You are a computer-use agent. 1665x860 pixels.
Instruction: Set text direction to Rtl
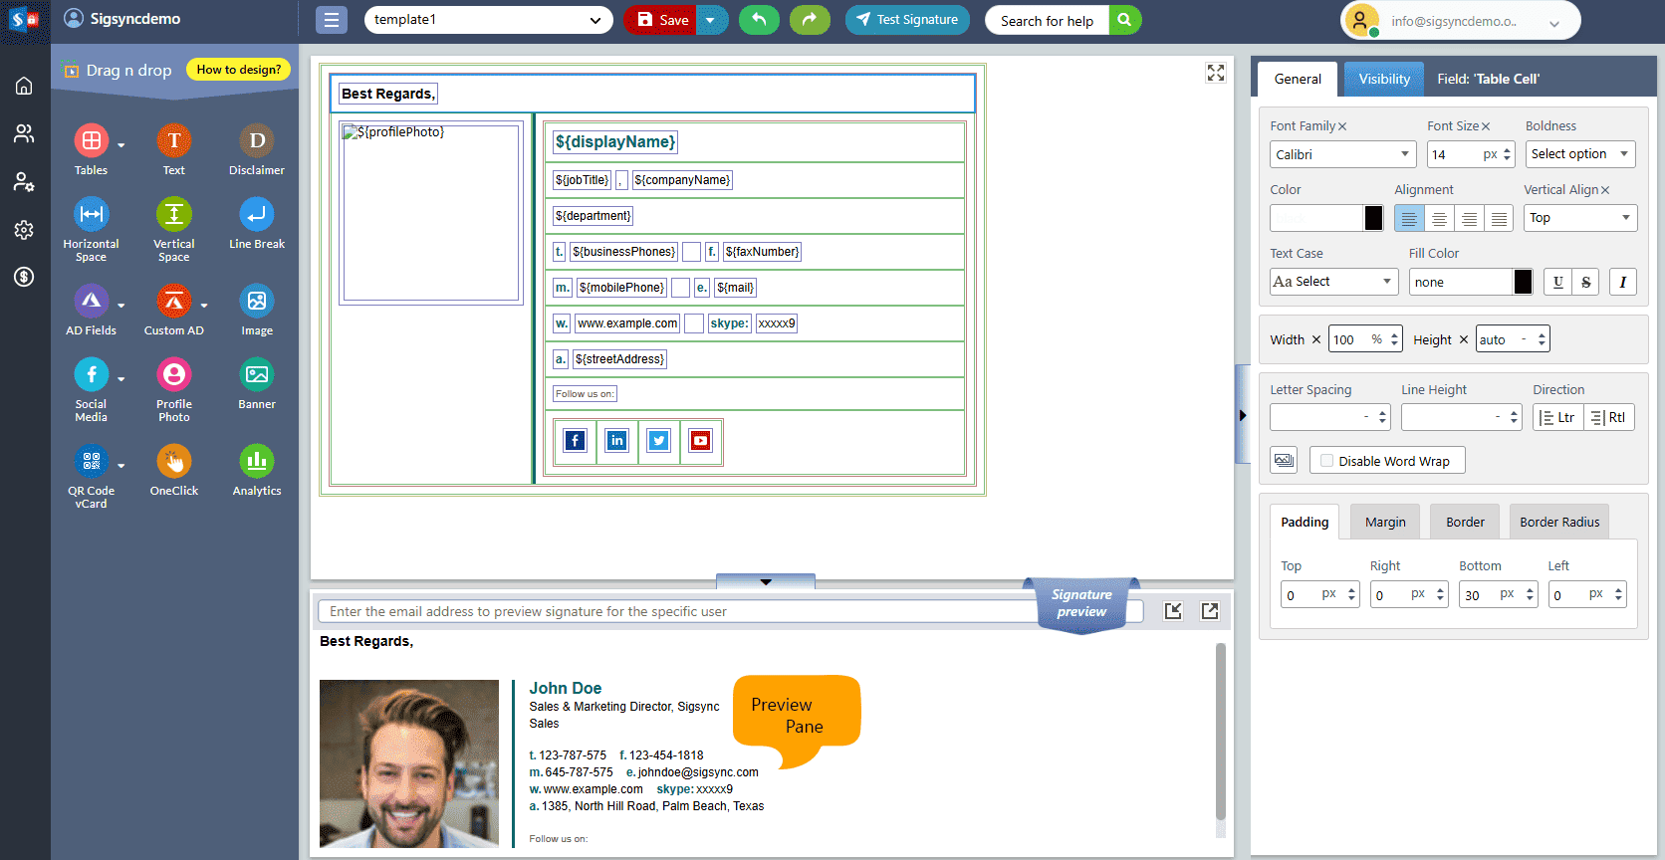(x=1608, y=418)
